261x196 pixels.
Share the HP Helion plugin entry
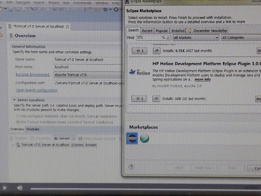pyautogui.click(x=156, y=99)
